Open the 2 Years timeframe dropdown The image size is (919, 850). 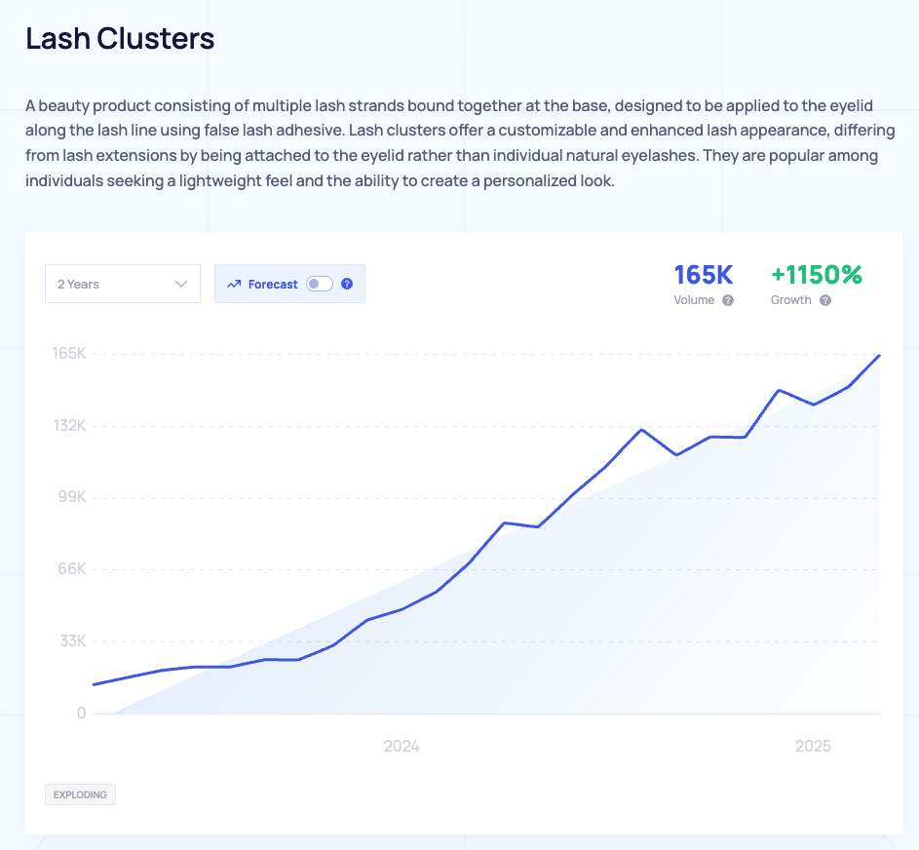point(123,284)
